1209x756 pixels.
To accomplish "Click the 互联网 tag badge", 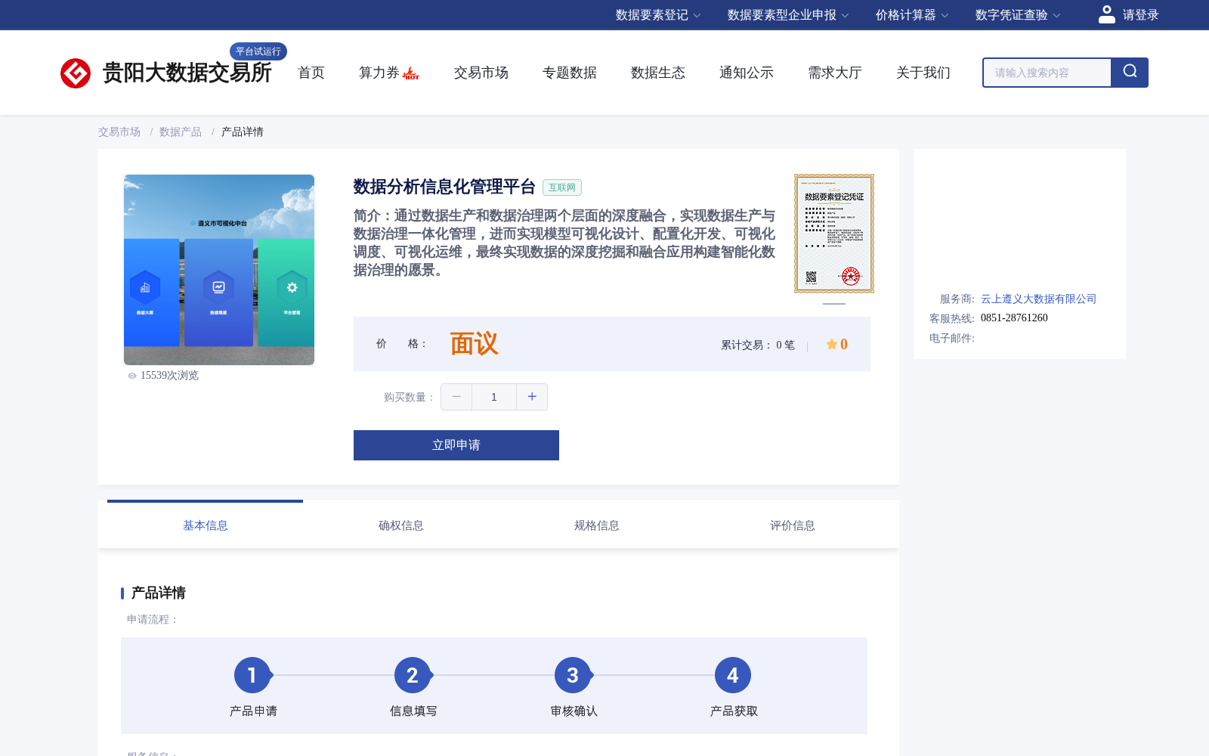I will click(x=562, y=187).
